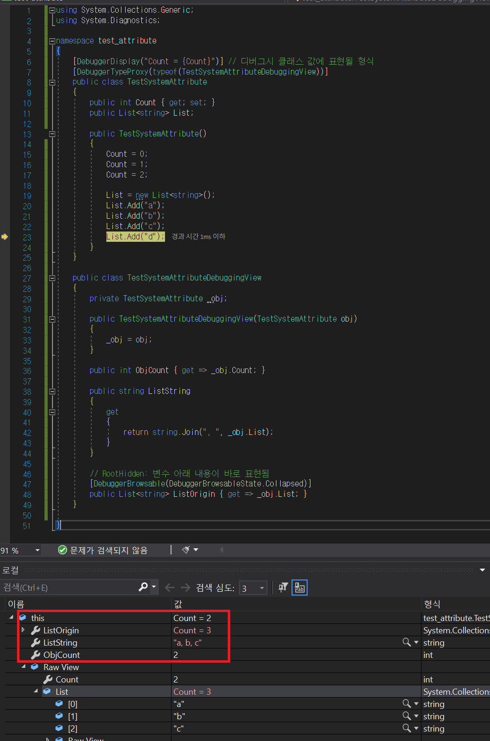Click the DebuggerTypeProxy attribute on line 7
This screenshot has width=490, height=741.
coord(200,72)
